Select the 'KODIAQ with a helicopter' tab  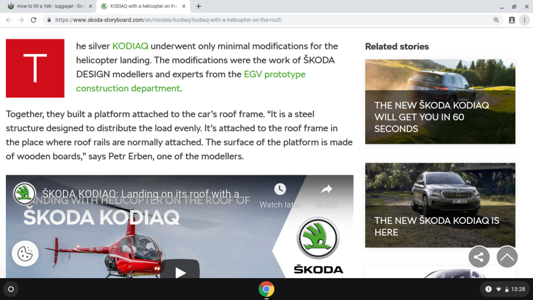[x=143, y=6]
